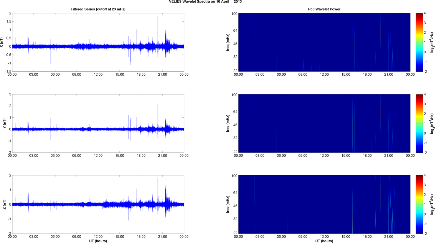Click the '45' frequency tick of bottom spectrogram
The width and height of the screenshot is (435, 243).
235,206
